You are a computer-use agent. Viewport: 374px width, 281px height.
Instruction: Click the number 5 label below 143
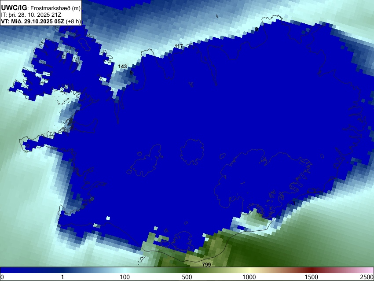[x=131, y=73]
